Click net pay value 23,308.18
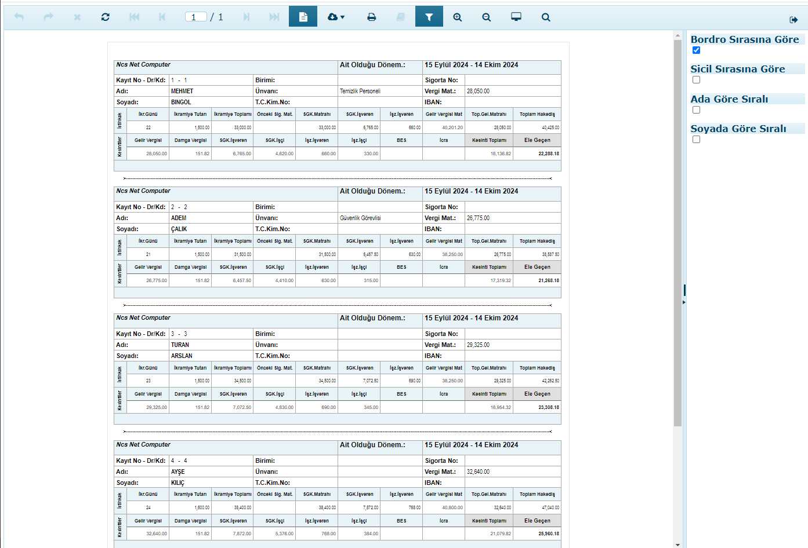Screen dimensions: 808x548 coord(549,407)
